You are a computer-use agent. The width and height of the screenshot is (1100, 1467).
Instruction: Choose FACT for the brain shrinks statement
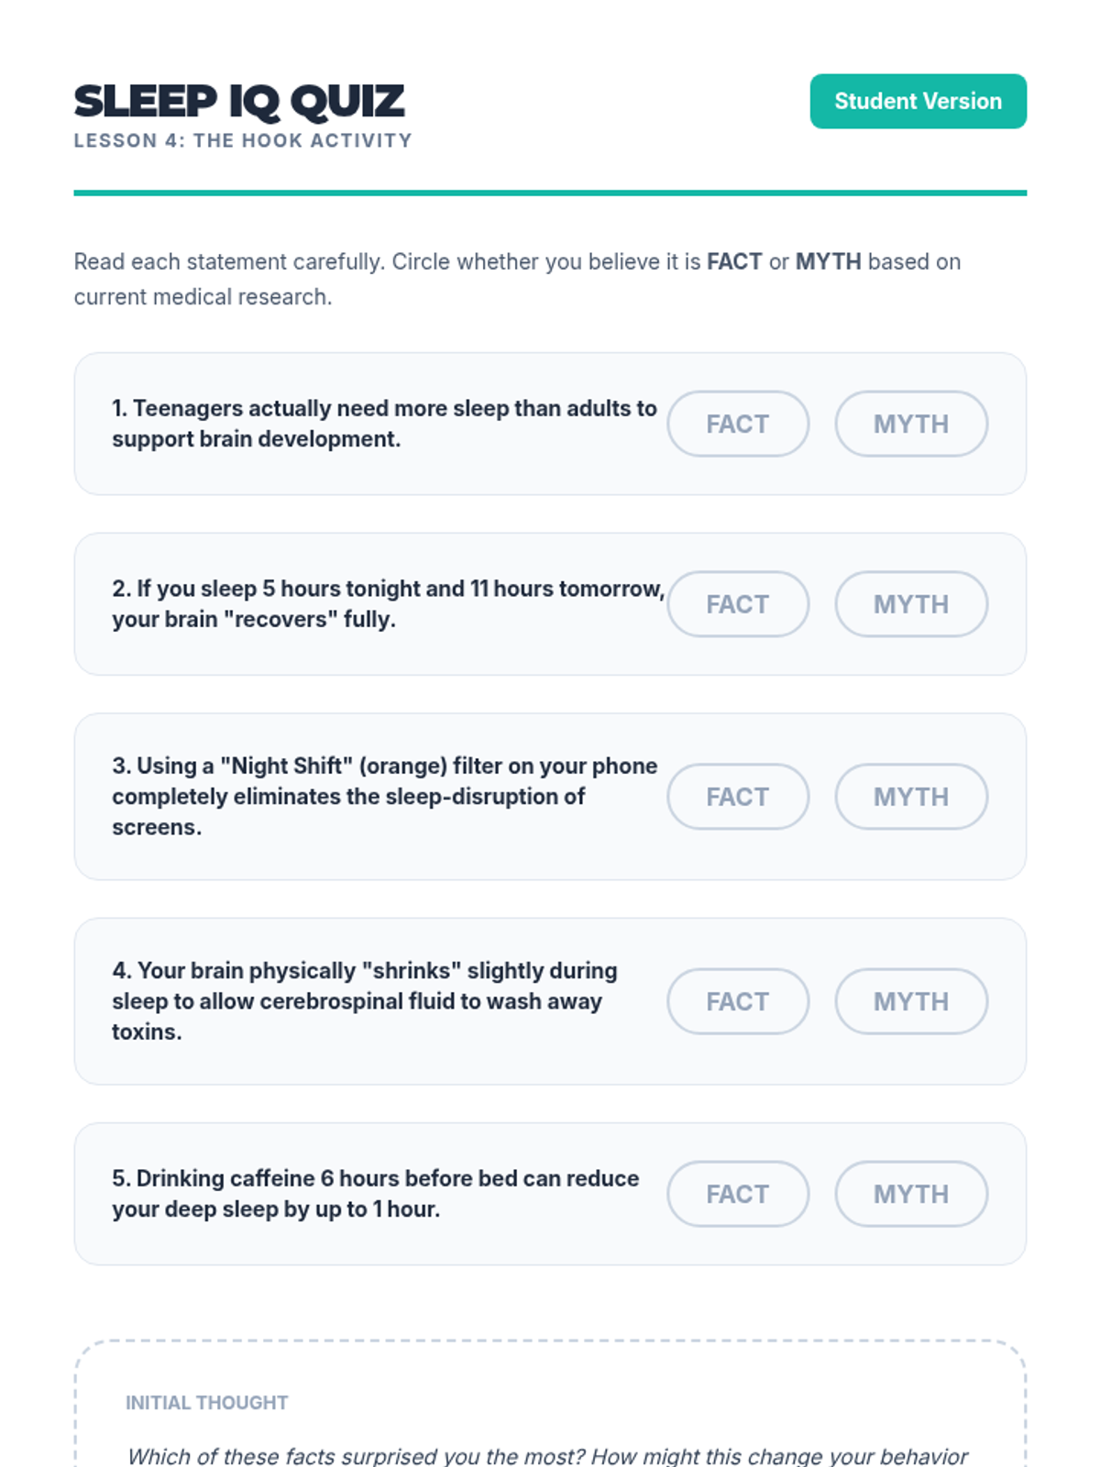tap(737, 1001)
